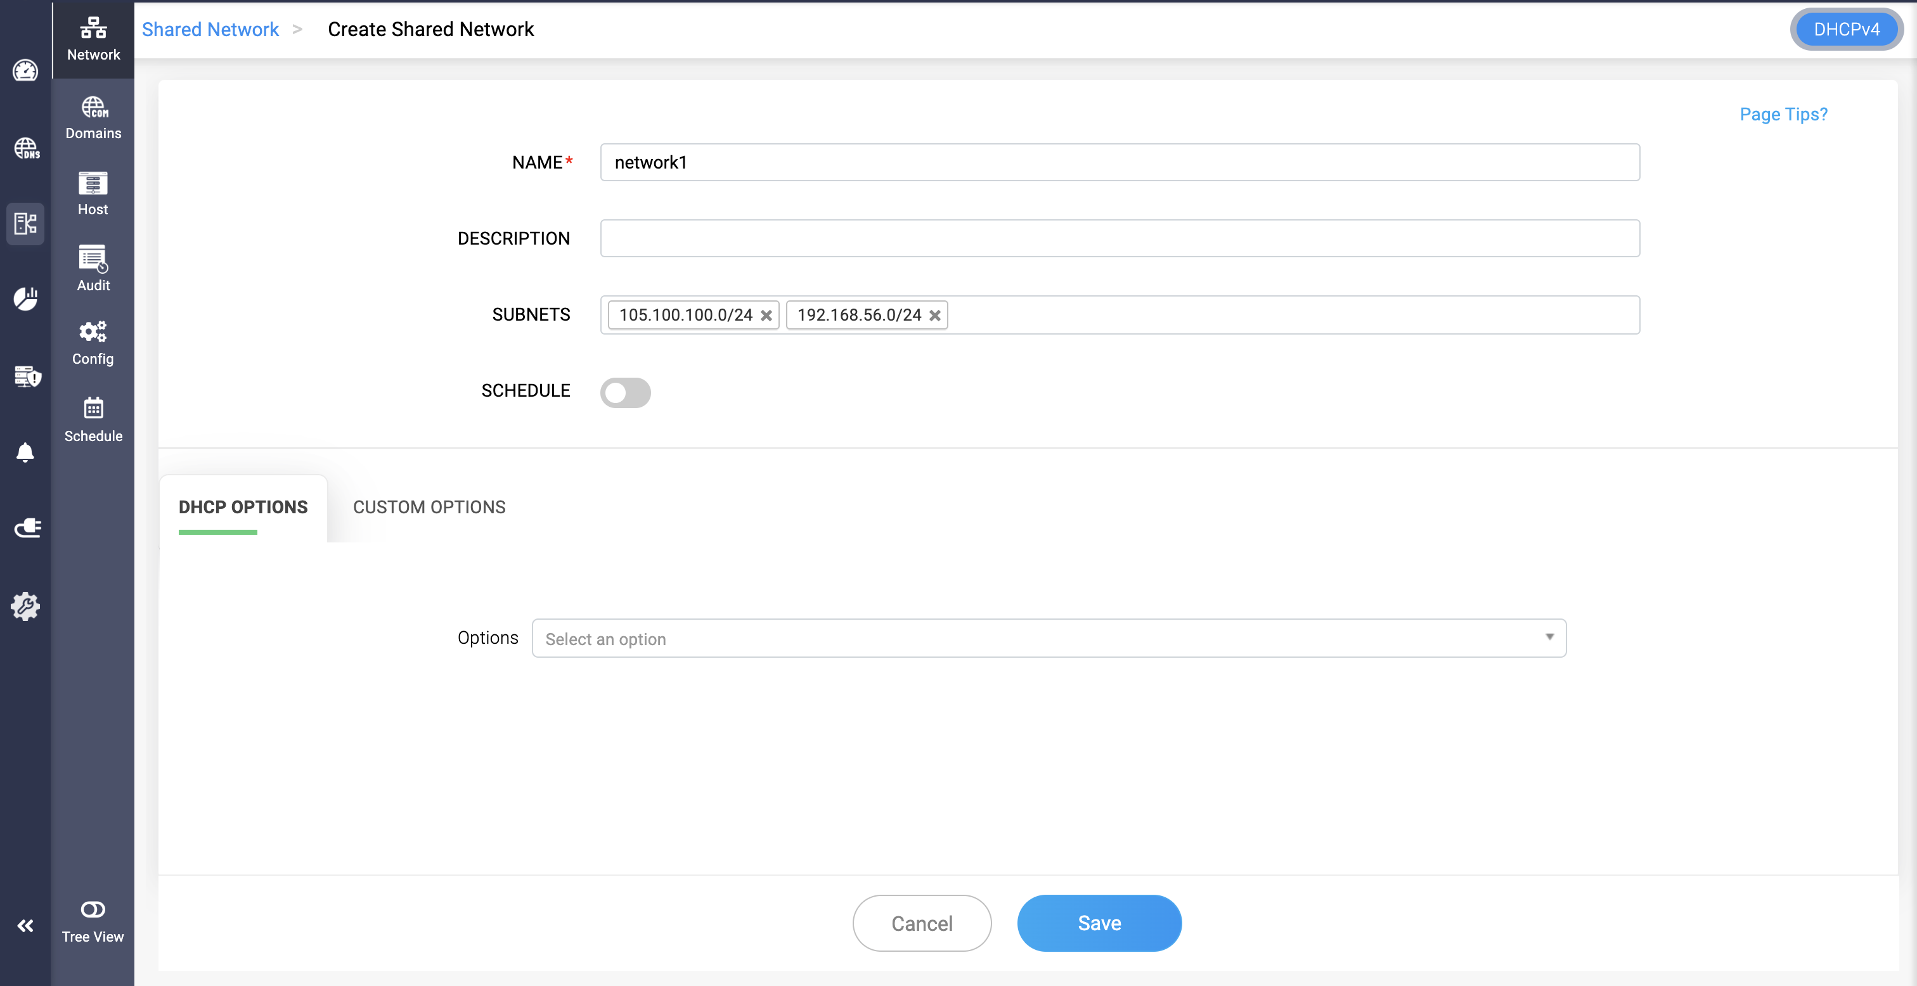The width and height of the screenshot is (1917, 986).
Task: Open the Host section icon
Action: click(x=93, y=193)
